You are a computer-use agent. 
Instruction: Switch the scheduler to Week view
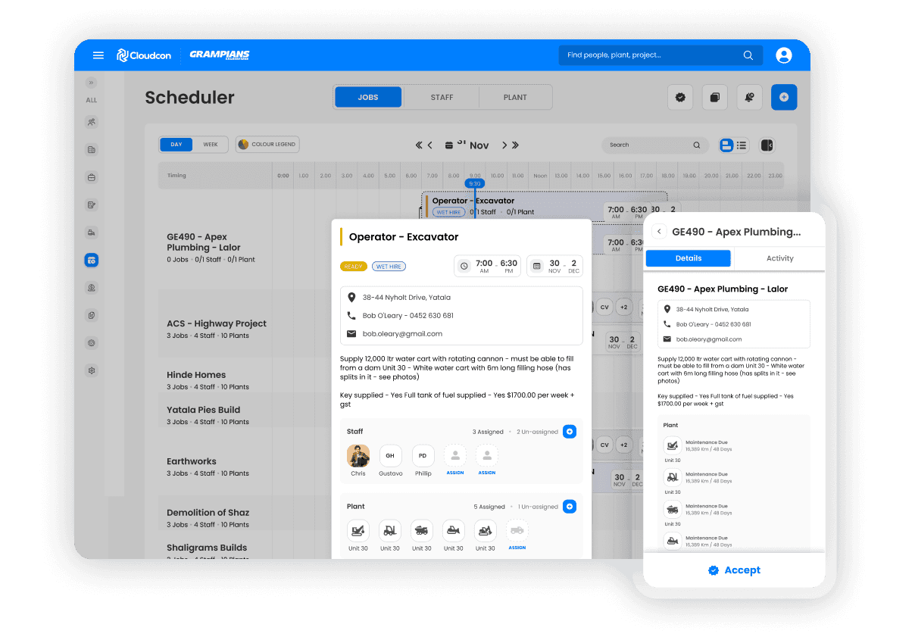[x=211, y=145]
